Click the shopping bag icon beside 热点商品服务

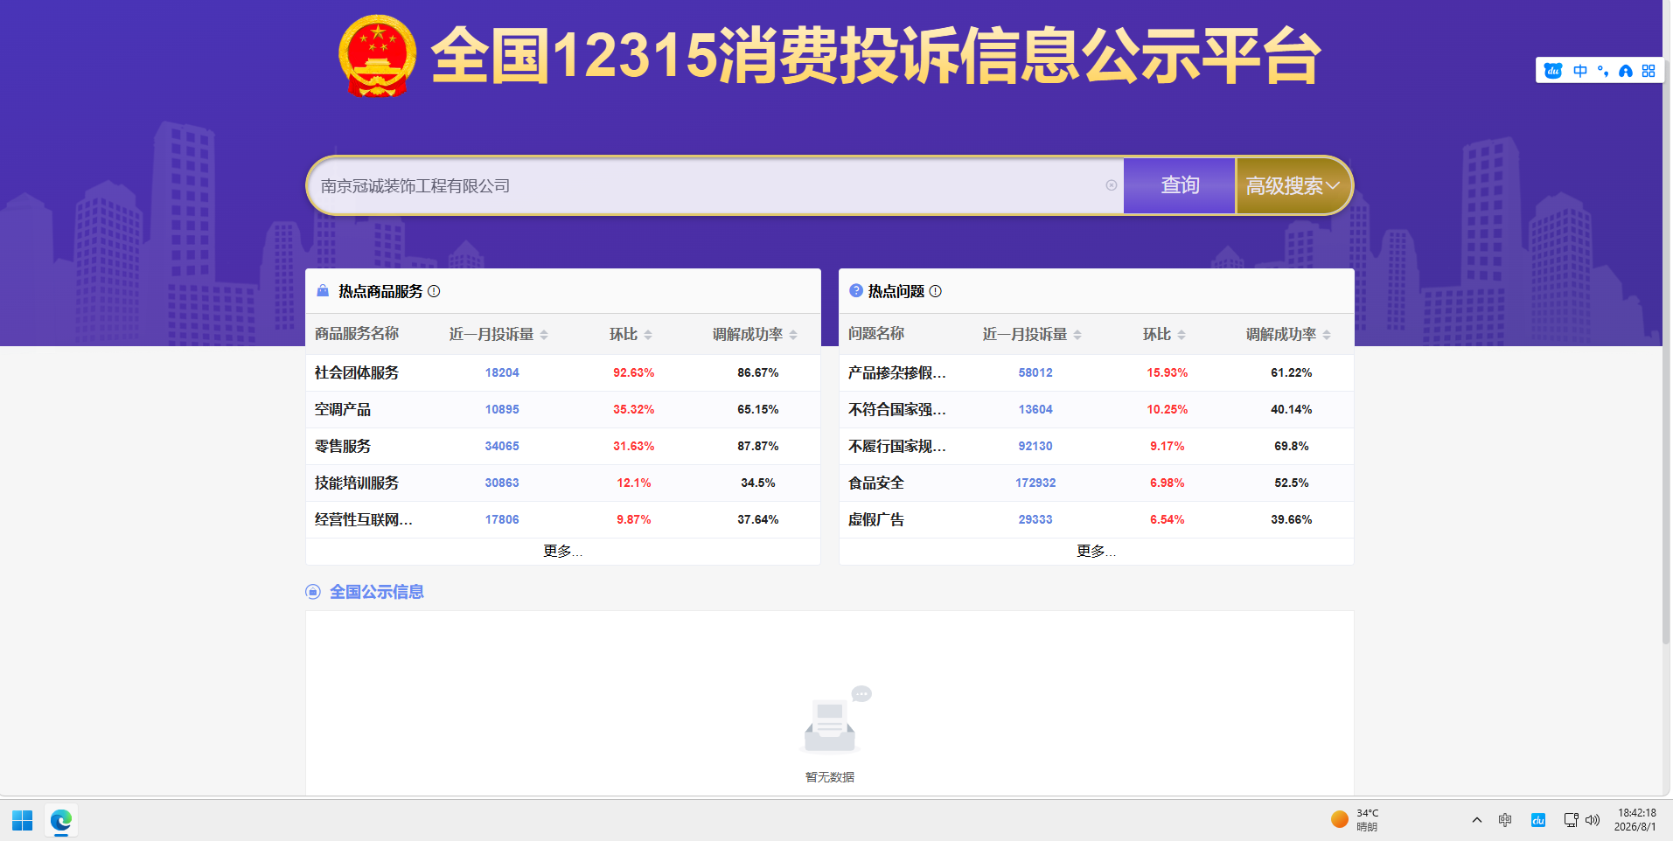[323, 290]
